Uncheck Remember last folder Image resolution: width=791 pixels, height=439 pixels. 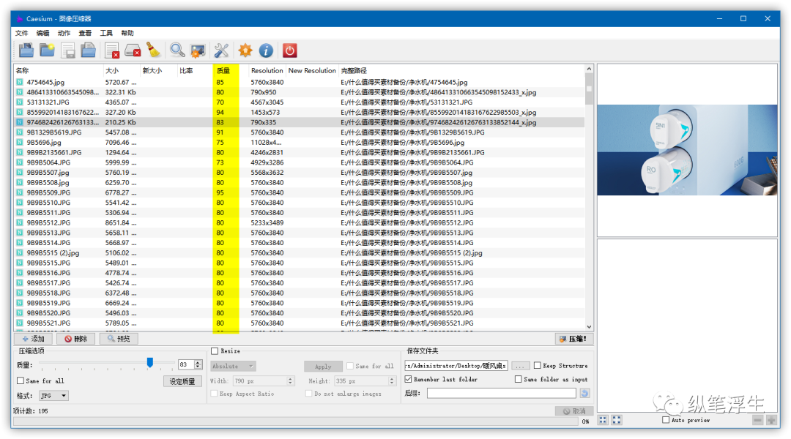(x=409, y=379)
